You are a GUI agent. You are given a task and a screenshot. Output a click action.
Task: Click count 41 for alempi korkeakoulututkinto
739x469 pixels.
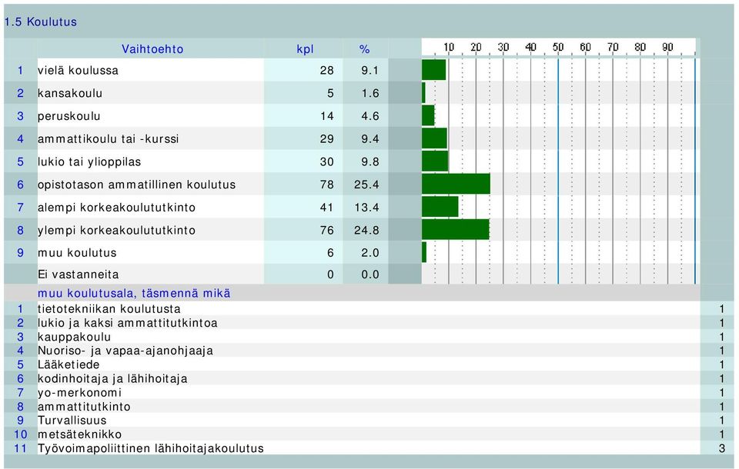(326, 207)
